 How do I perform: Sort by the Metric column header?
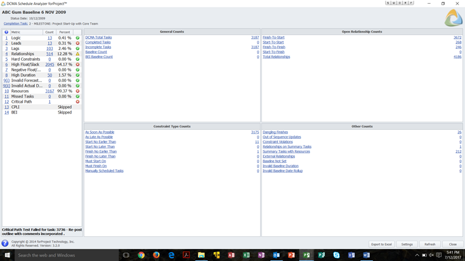16,32
